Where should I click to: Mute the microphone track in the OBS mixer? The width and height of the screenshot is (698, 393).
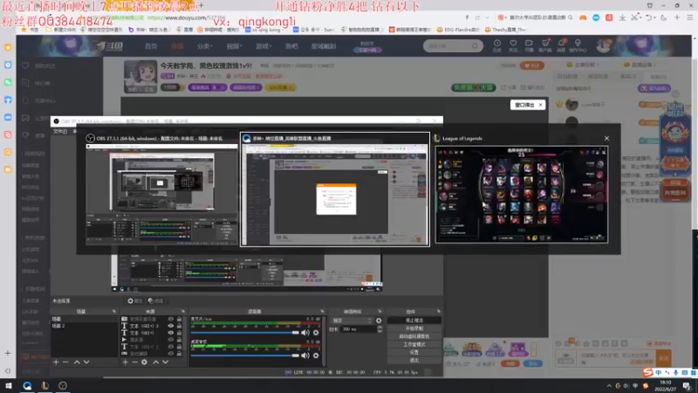(305, 333)
